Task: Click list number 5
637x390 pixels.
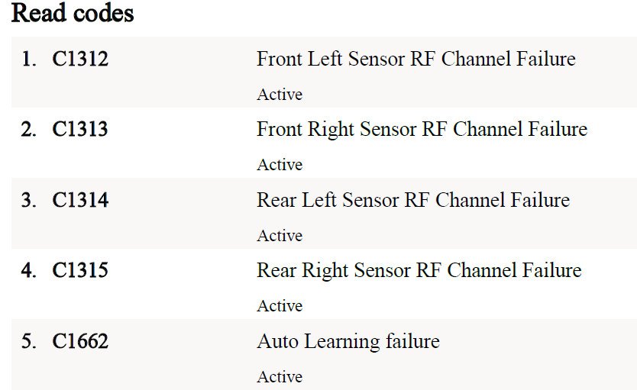Action: click(x=29, y=341)
